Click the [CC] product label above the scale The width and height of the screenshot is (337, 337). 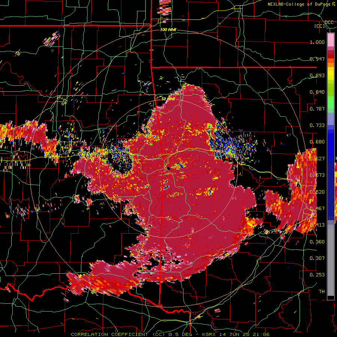[320, 26]
